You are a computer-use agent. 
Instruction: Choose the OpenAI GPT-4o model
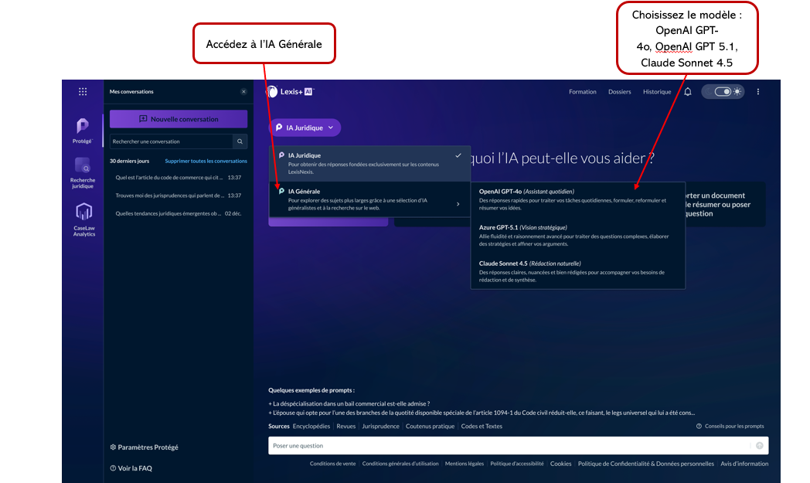point(577,199)
